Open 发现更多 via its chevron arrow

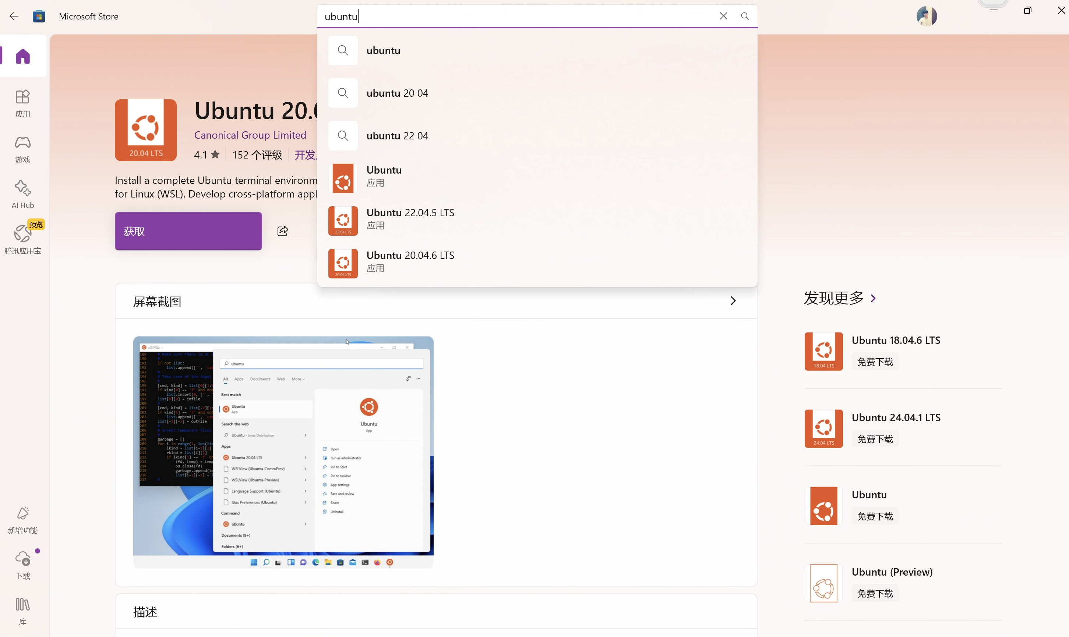point(873,298)
